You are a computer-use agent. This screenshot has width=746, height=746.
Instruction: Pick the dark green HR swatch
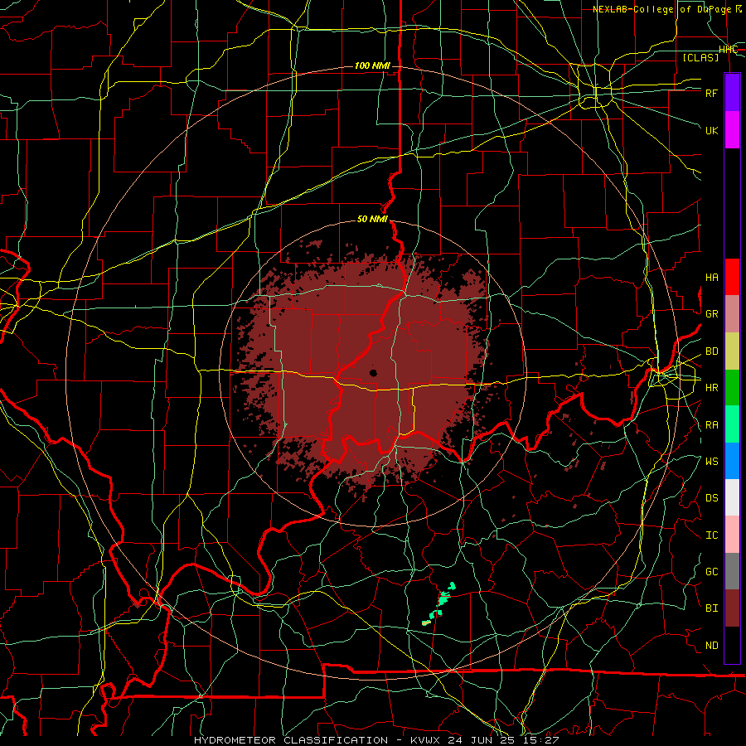point(732,387)
